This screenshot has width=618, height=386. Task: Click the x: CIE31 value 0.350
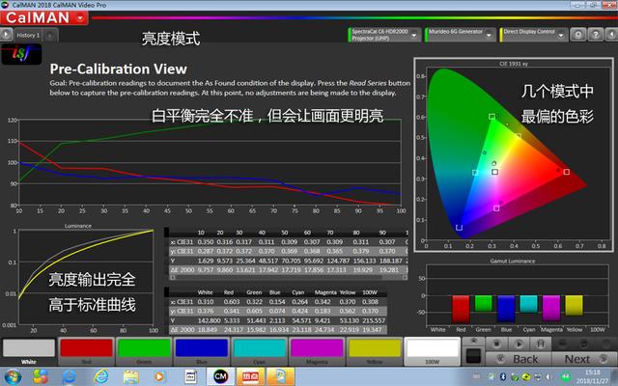205,242
